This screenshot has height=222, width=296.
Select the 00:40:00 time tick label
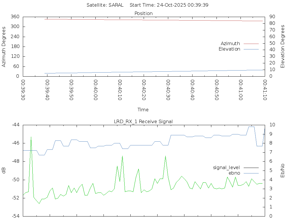click(x=95, y=90)
